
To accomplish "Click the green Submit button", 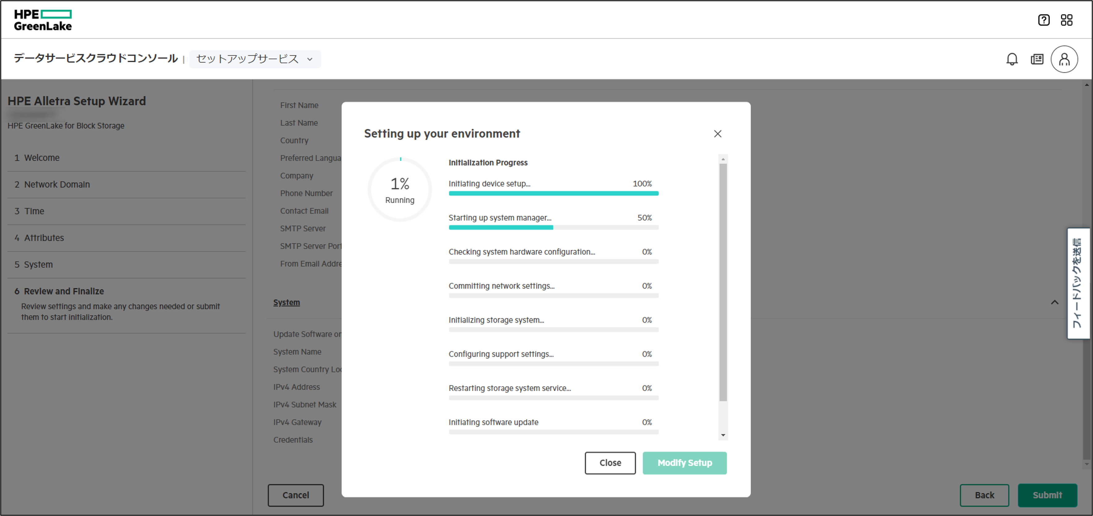I will coord(1047,495).
